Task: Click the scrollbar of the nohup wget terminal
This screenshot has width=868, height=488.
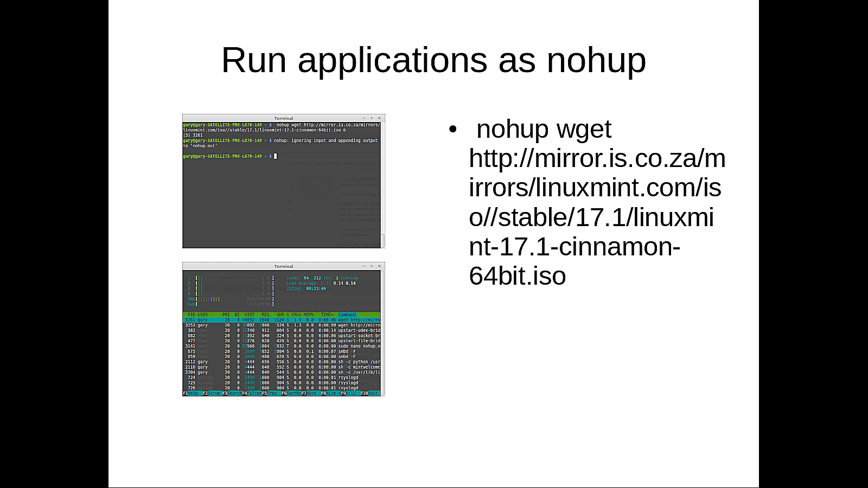Action: (383, 184)
